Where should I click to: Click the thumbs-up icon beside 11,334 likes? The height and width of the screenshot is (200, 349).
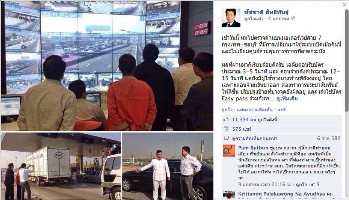point(226,119)
